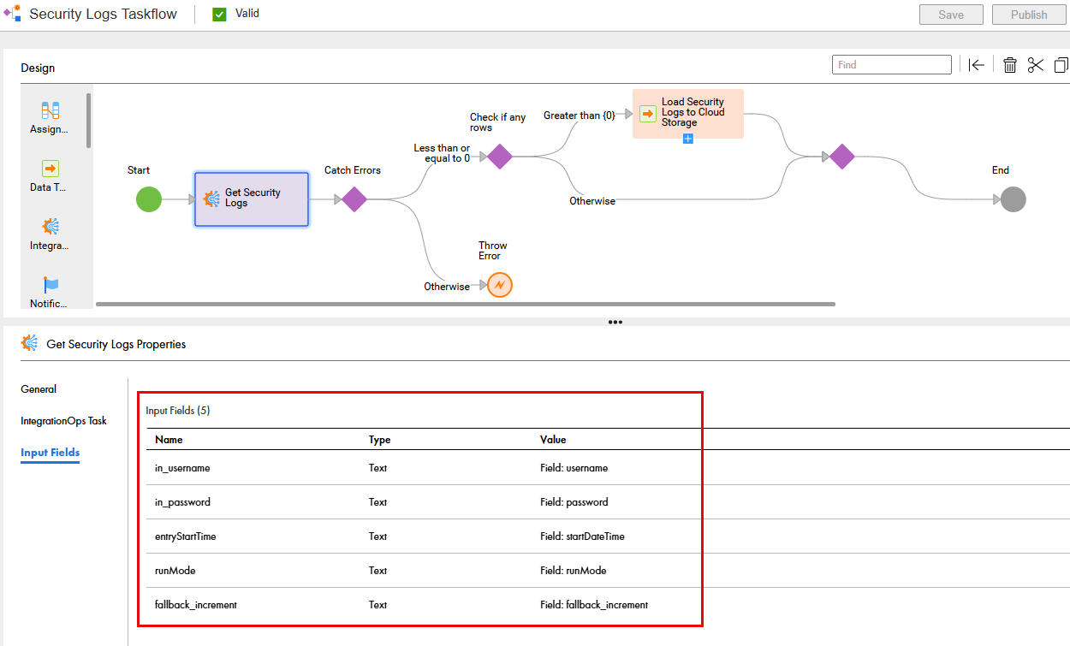
Task: Click the collapse-to-left arrow toolbar icon
Action: [977, 65]
